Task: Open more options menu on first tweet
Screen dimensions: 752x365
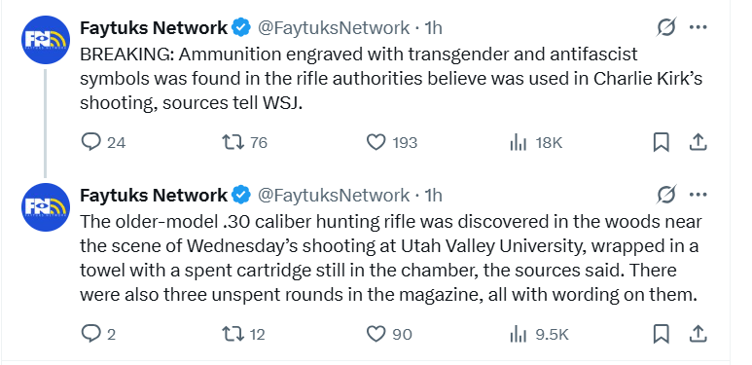Action: (x=698, y=27)
